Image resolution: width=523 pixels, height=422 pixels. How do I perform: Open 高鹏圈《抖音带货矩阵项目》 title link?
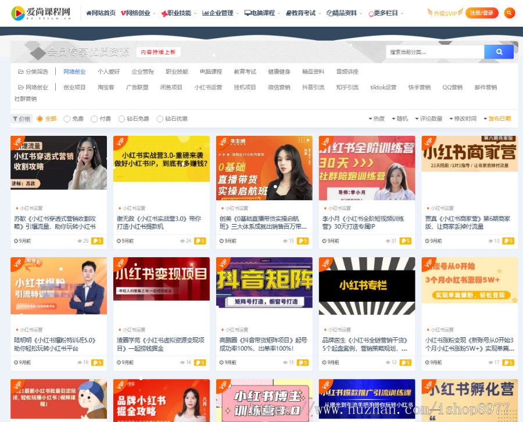click(x=263, y=344)
